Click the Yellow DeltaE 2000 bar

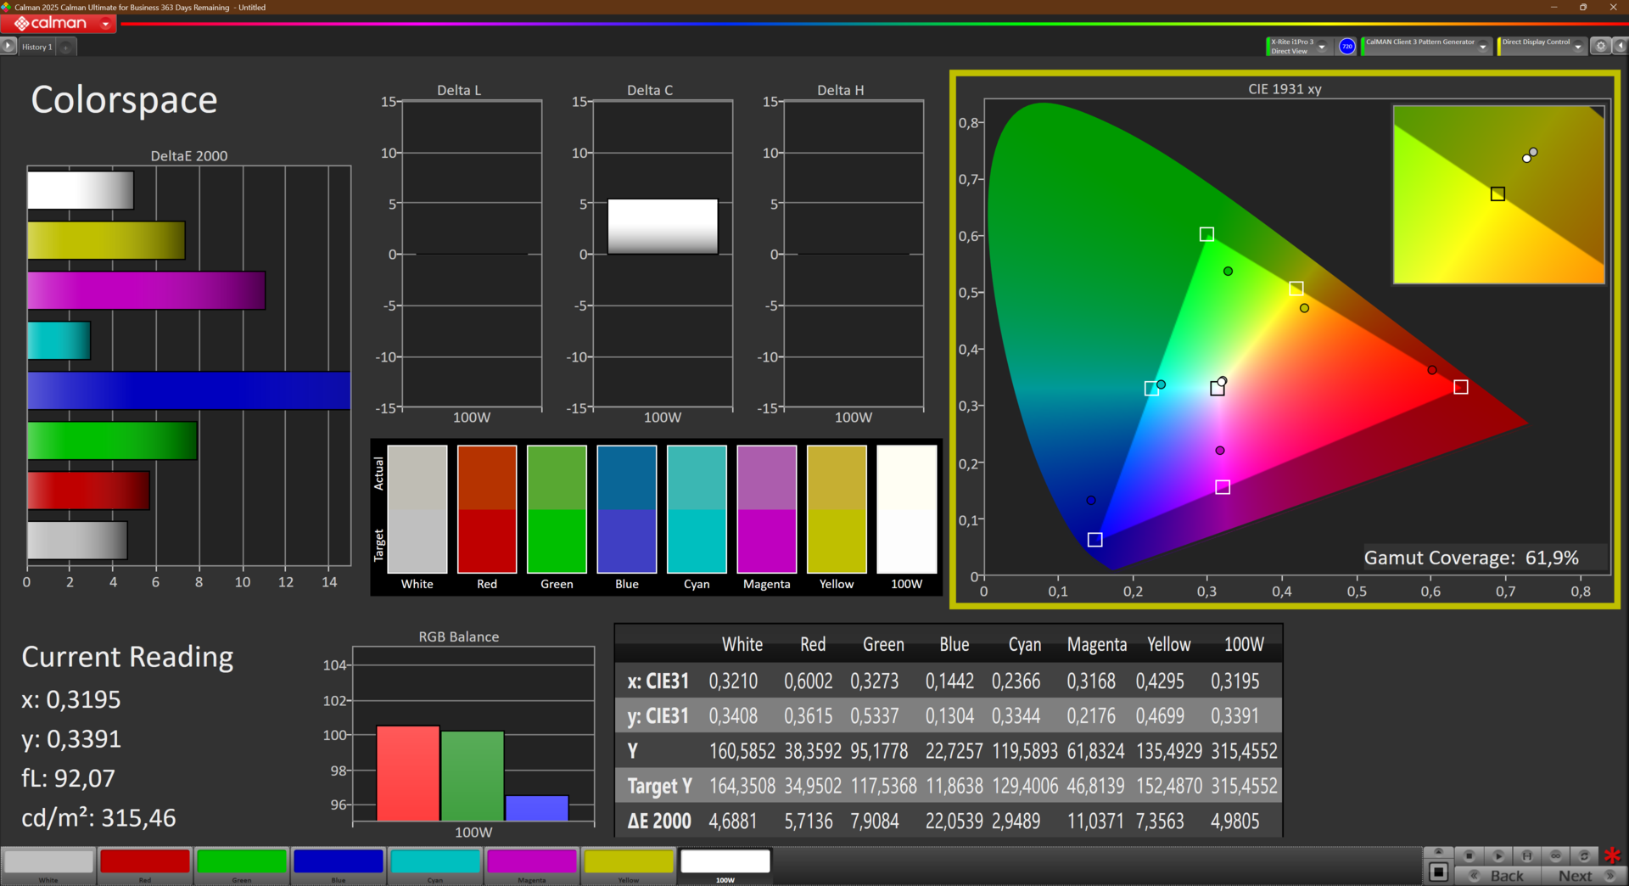(x=106, y=240)
